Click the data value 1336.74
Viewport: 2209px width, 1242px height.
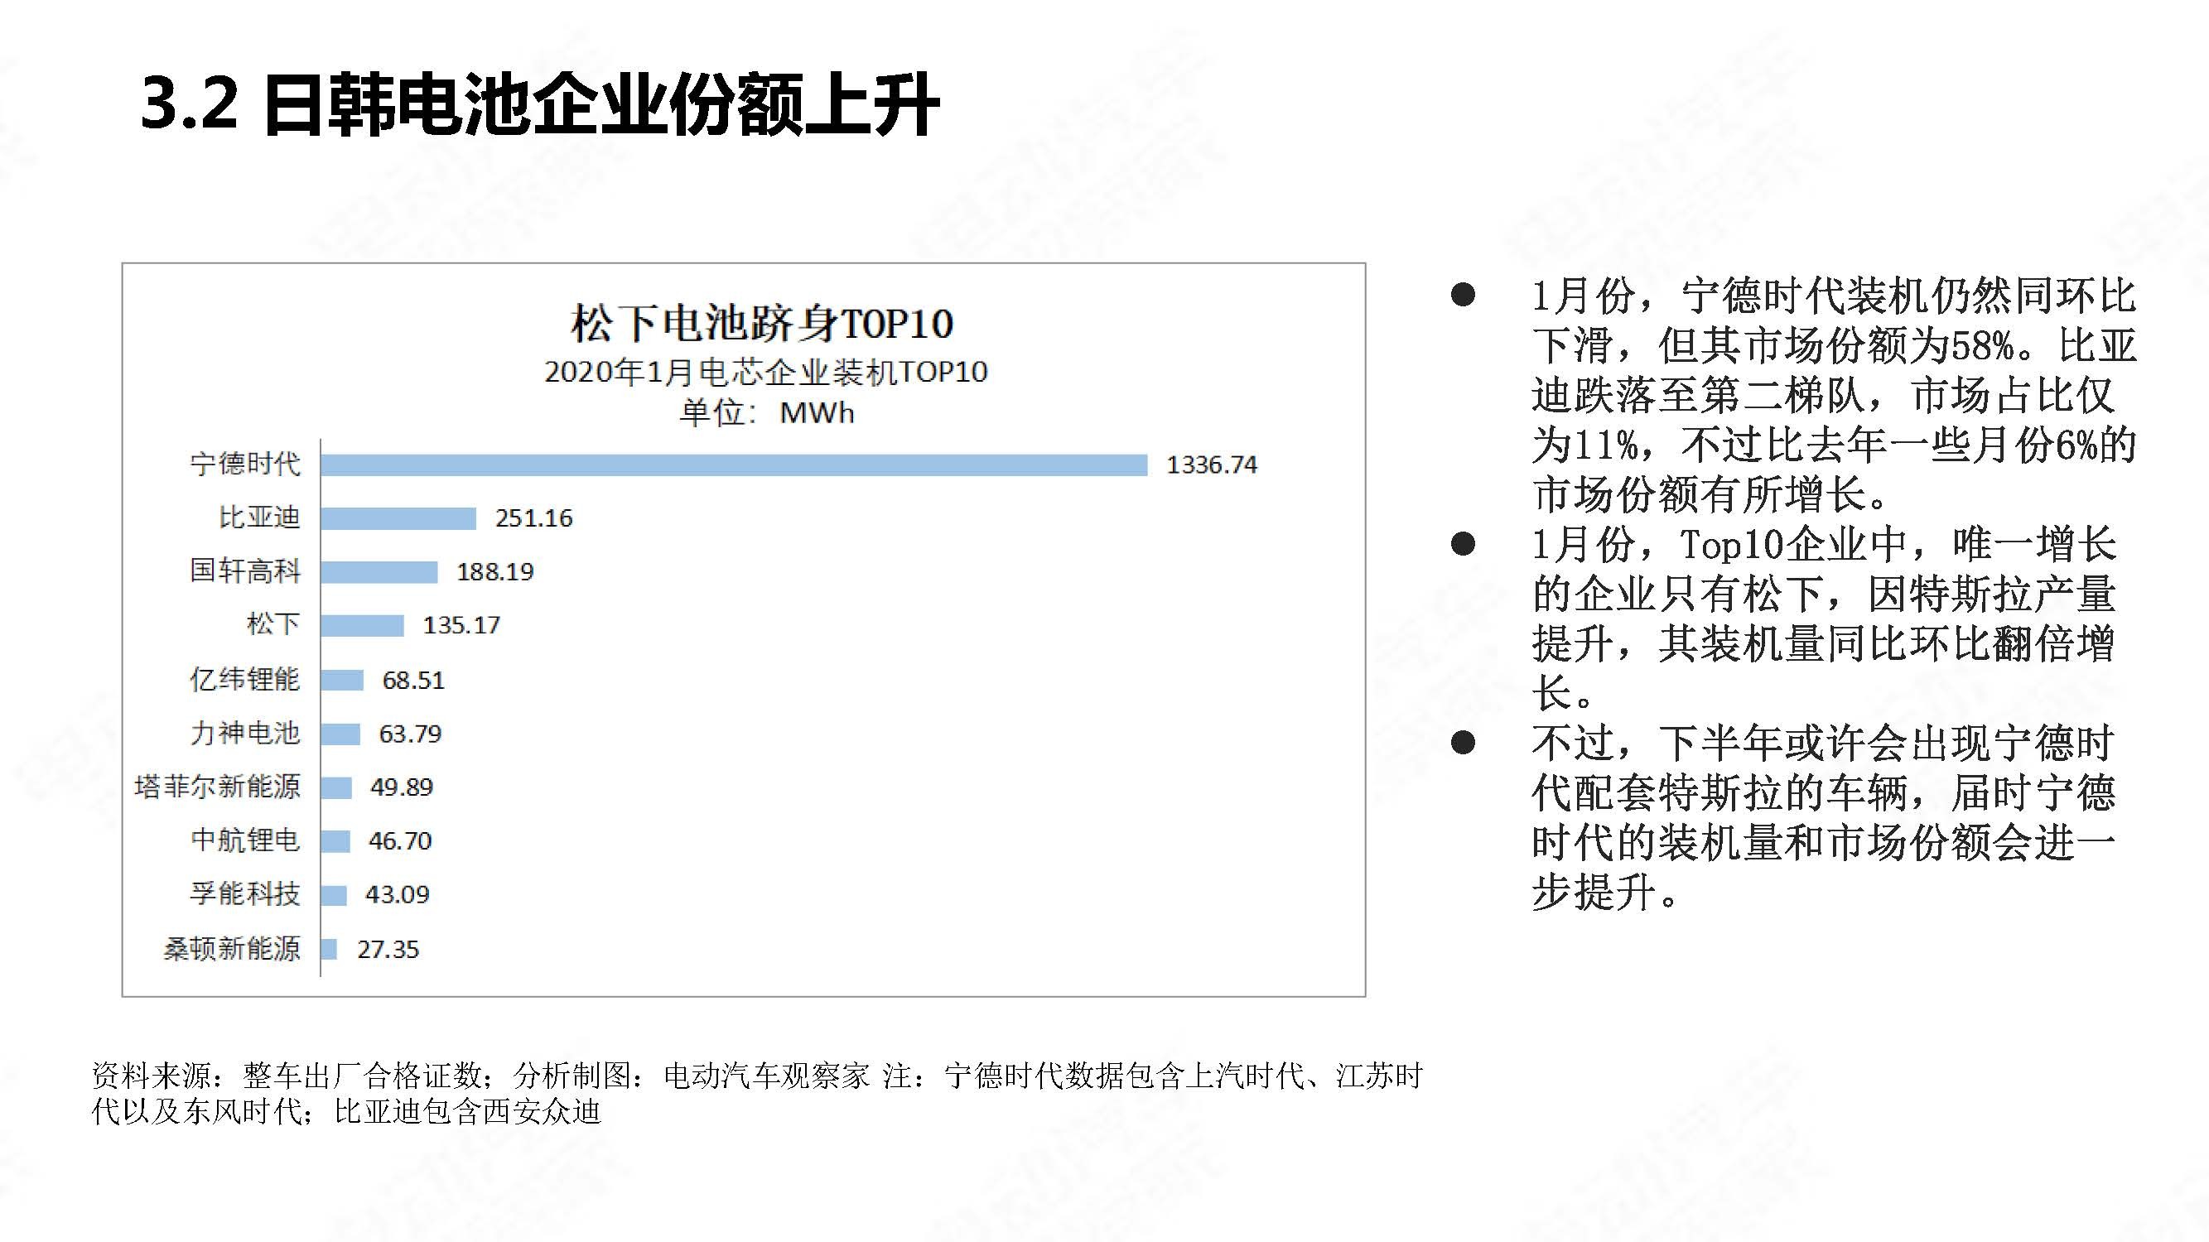coord(1212,465)
